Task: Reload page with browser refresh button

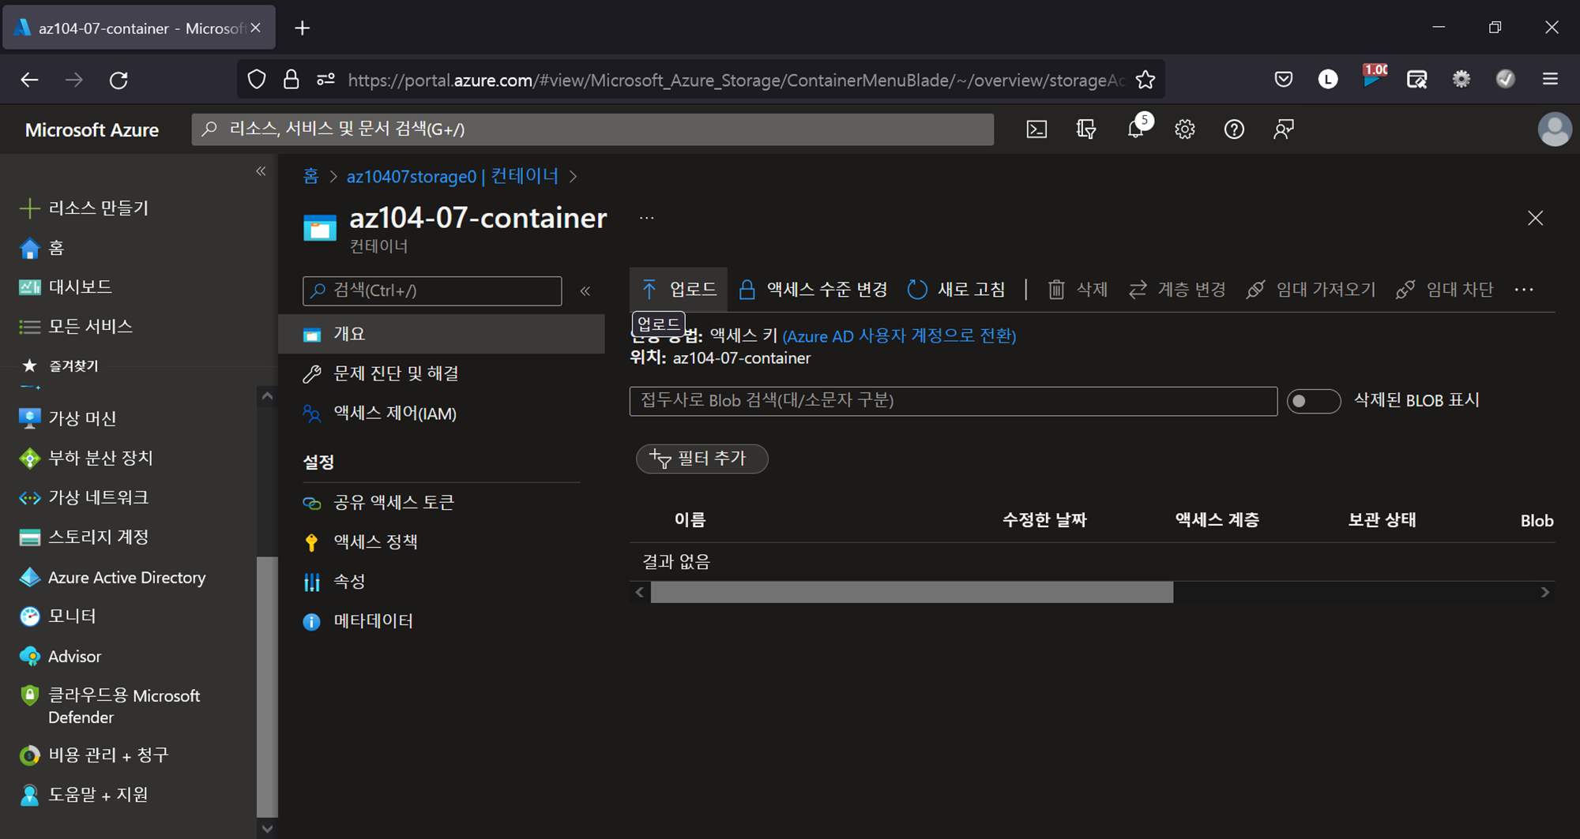Action: (x=118, y=80)
